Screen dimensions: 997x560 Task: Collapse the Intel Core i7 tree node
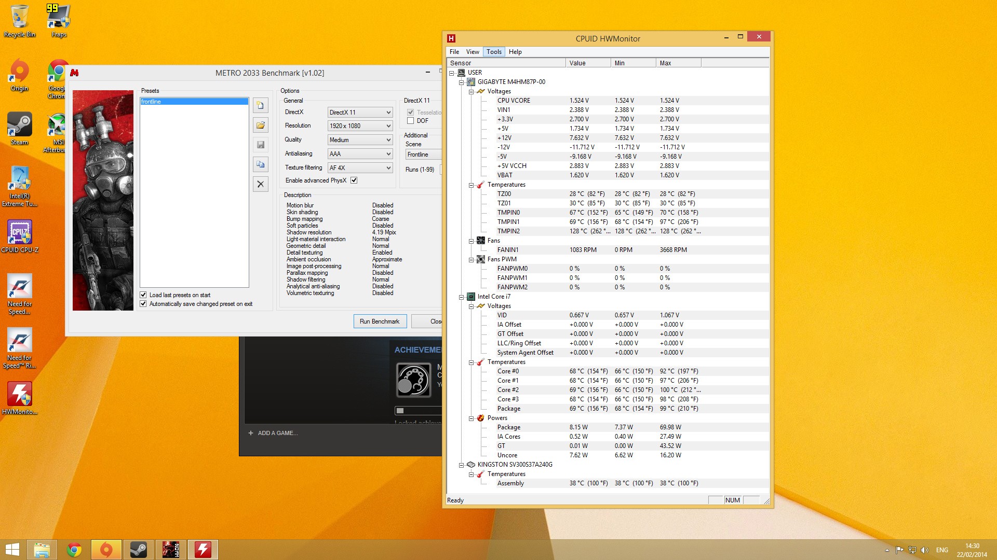point(461,297)
